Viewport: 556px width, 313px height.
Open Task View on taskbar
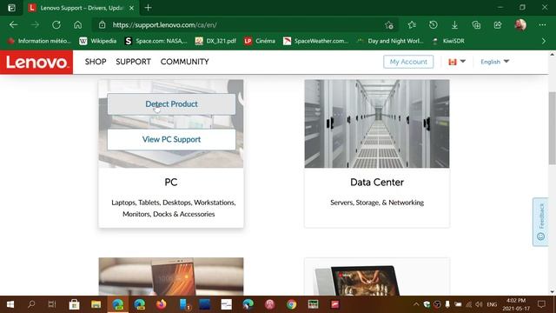52,304
